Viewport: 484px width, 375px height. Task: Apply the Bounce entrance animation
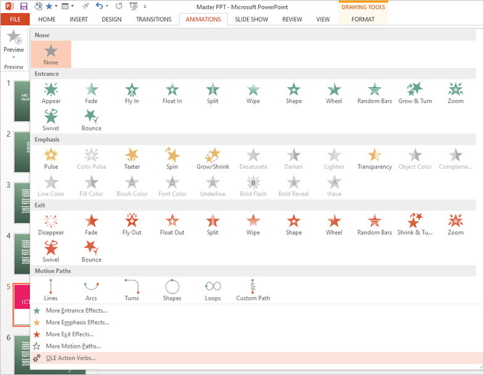[x=91, y=120]
